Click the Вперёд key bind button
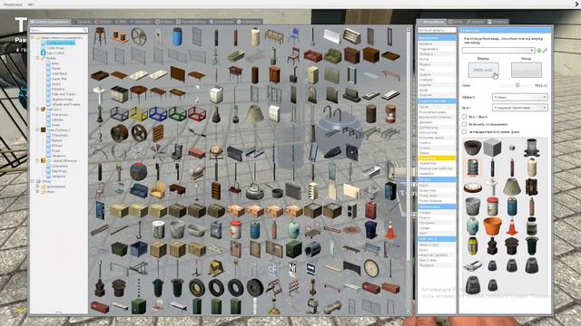The width and height of the screenshot is (581, 326). pyautogui.click(x=483, y=70)
